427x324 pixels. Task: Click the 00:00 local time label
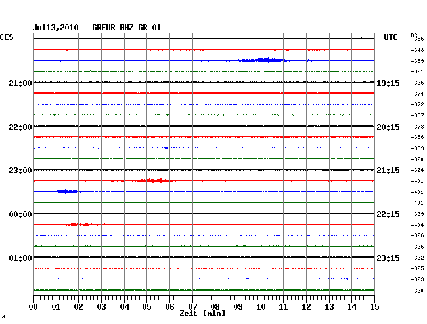[20, 214]
